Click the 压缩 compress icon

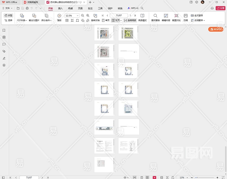[x=186, y=16]
